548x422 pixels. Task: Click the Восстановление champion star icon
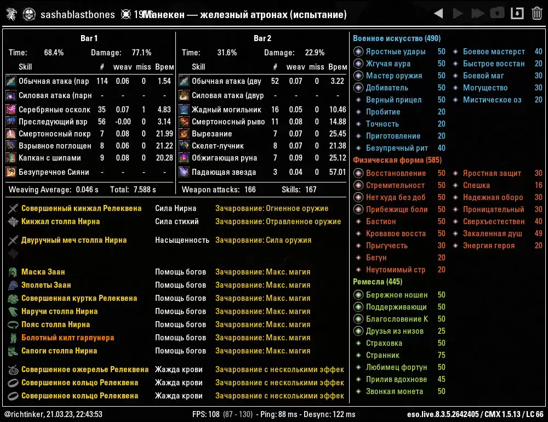coord(358,173)
